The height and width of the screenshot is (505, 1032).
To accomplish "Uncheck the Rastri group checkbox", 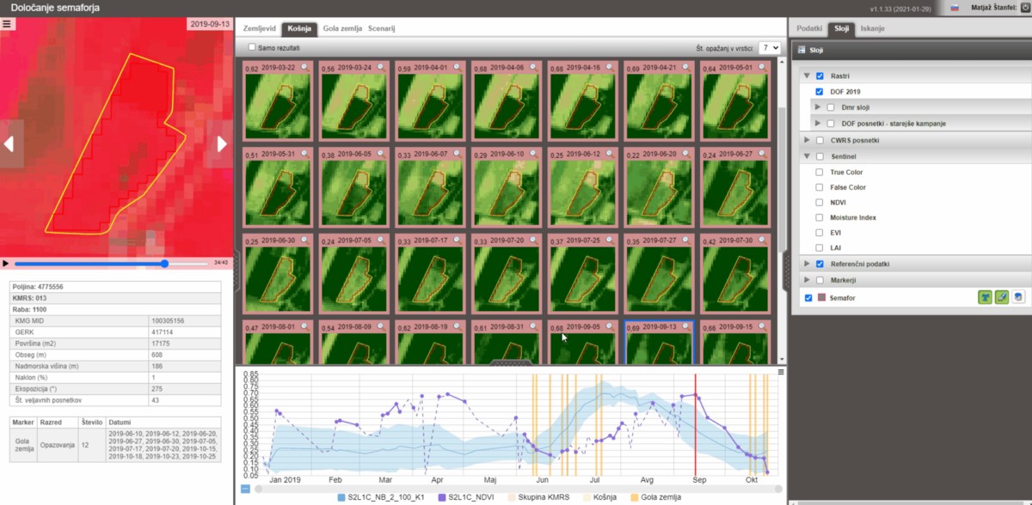I will (820, 76).
